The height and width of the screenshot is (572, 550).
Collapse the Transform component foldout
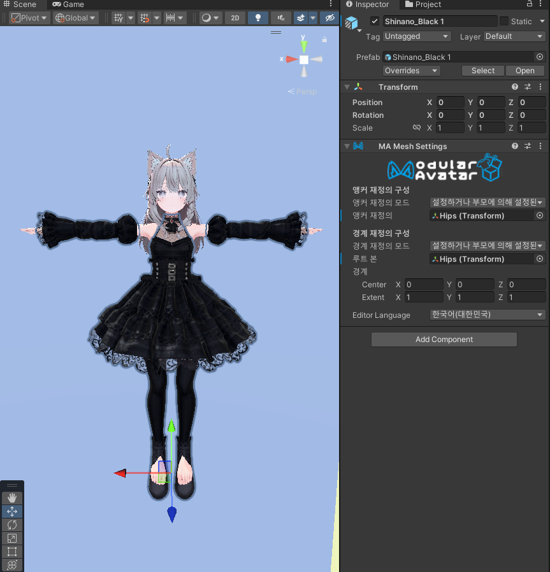coord(347,87)
